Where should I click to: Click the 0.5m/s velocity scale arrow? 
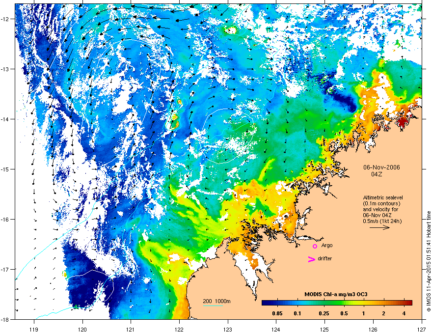(x=379, y=227)
